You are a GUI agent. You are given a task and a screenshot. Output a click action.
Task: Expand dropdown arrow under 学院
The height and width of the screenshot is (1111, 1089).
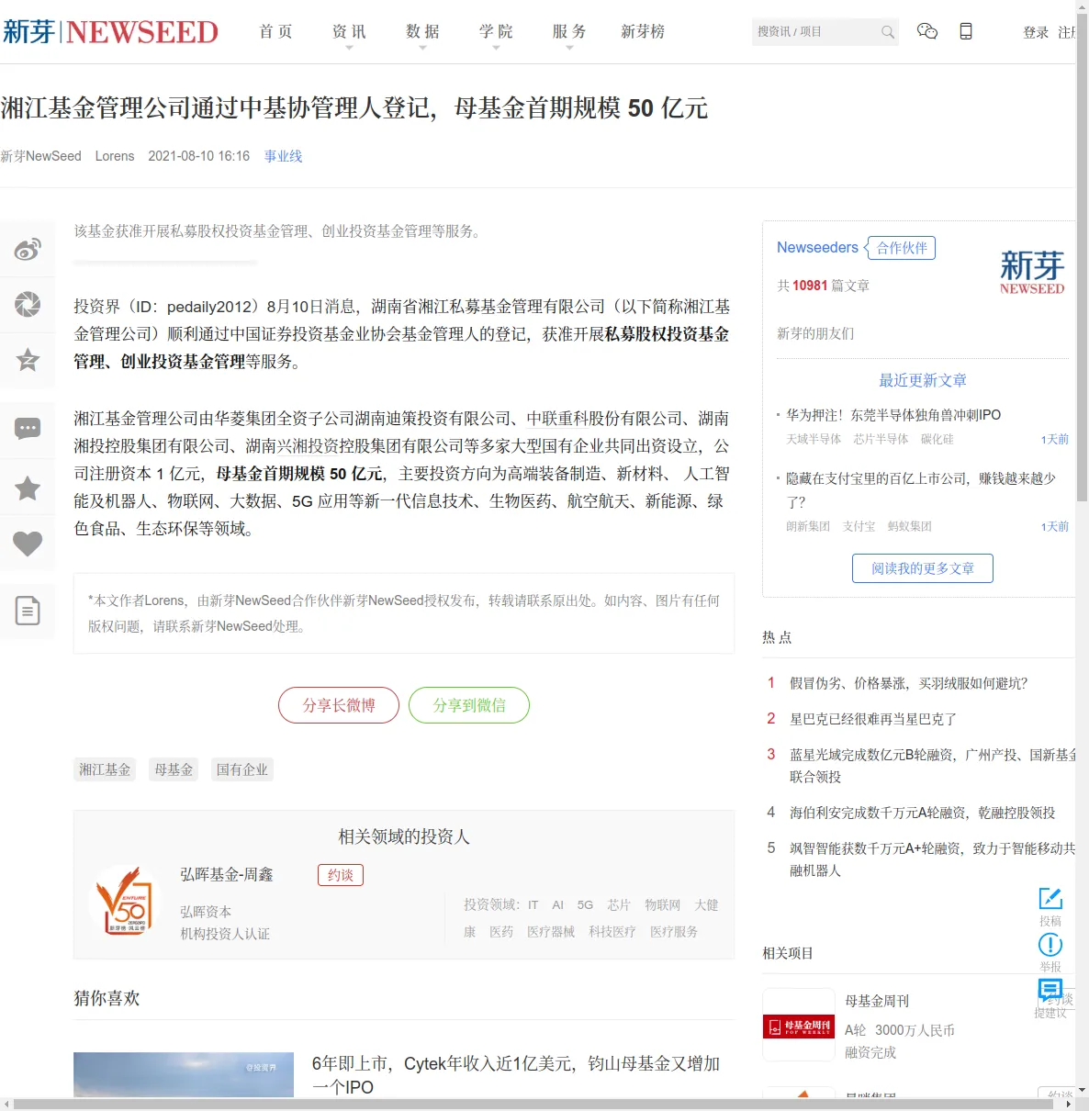click(x=496, y=48)
